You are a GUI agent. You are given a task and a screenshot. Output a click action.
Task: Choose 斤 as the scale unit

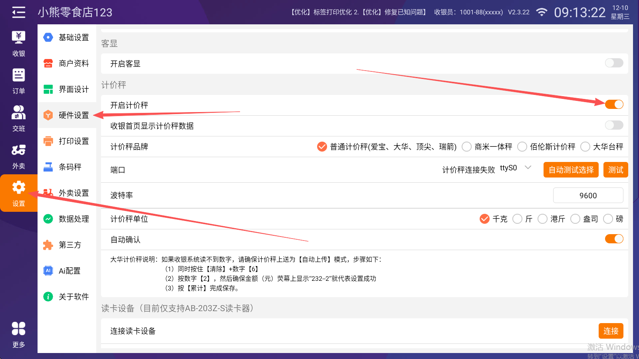pos(517,219)
